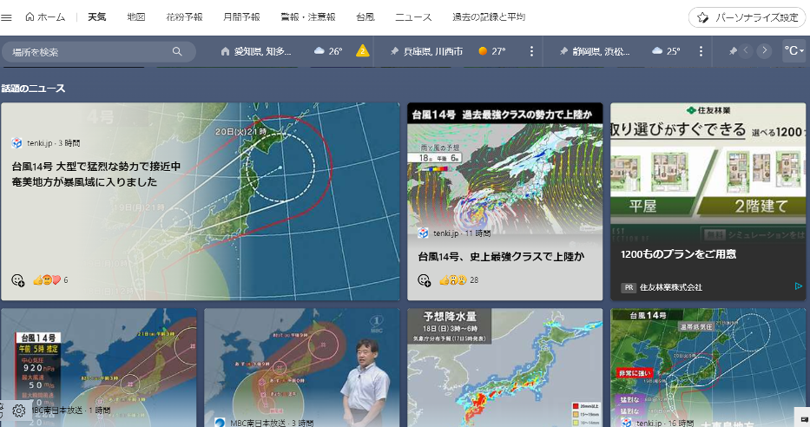Open more options for 静岡県 浜松

pos(701,51)
